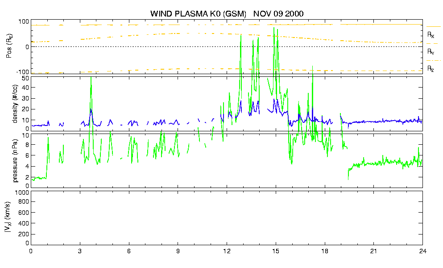
Task: Click the '4' tick on the pressure axis
Action: coord(27,167)
